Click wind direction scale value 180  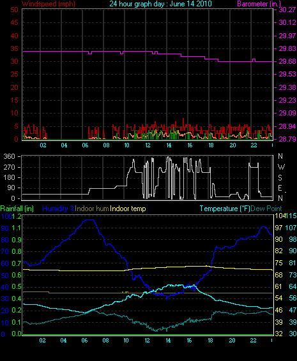10,177
